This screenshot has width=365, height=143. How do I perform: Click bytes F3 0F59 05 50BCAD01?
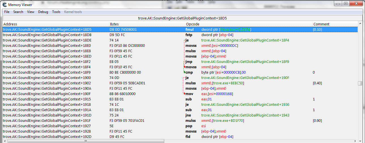pos(127,83)
